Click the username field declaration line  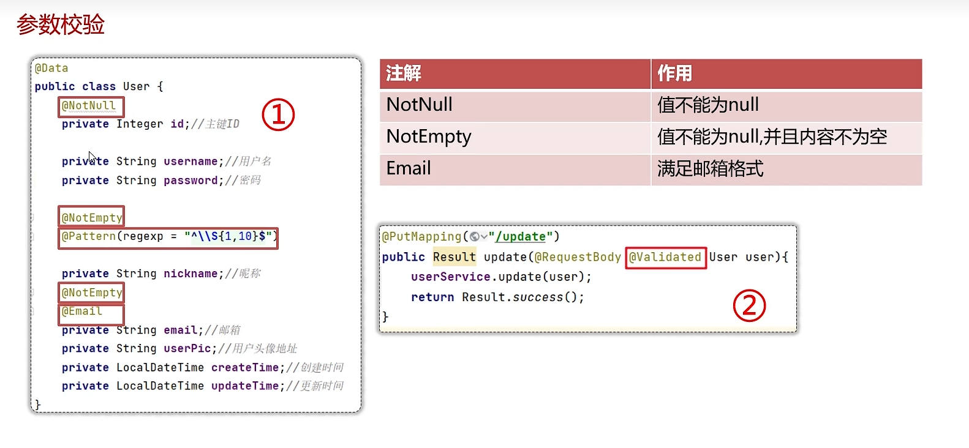tap(167, 162)
